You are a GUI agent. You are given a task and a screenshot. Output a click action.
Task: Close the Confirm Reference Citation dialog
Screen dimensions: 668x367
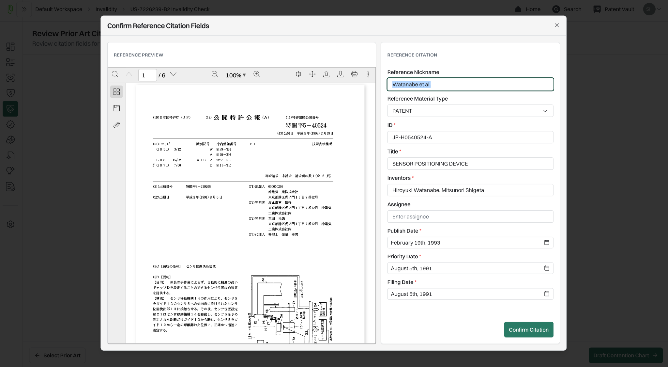tap(557, 25)
